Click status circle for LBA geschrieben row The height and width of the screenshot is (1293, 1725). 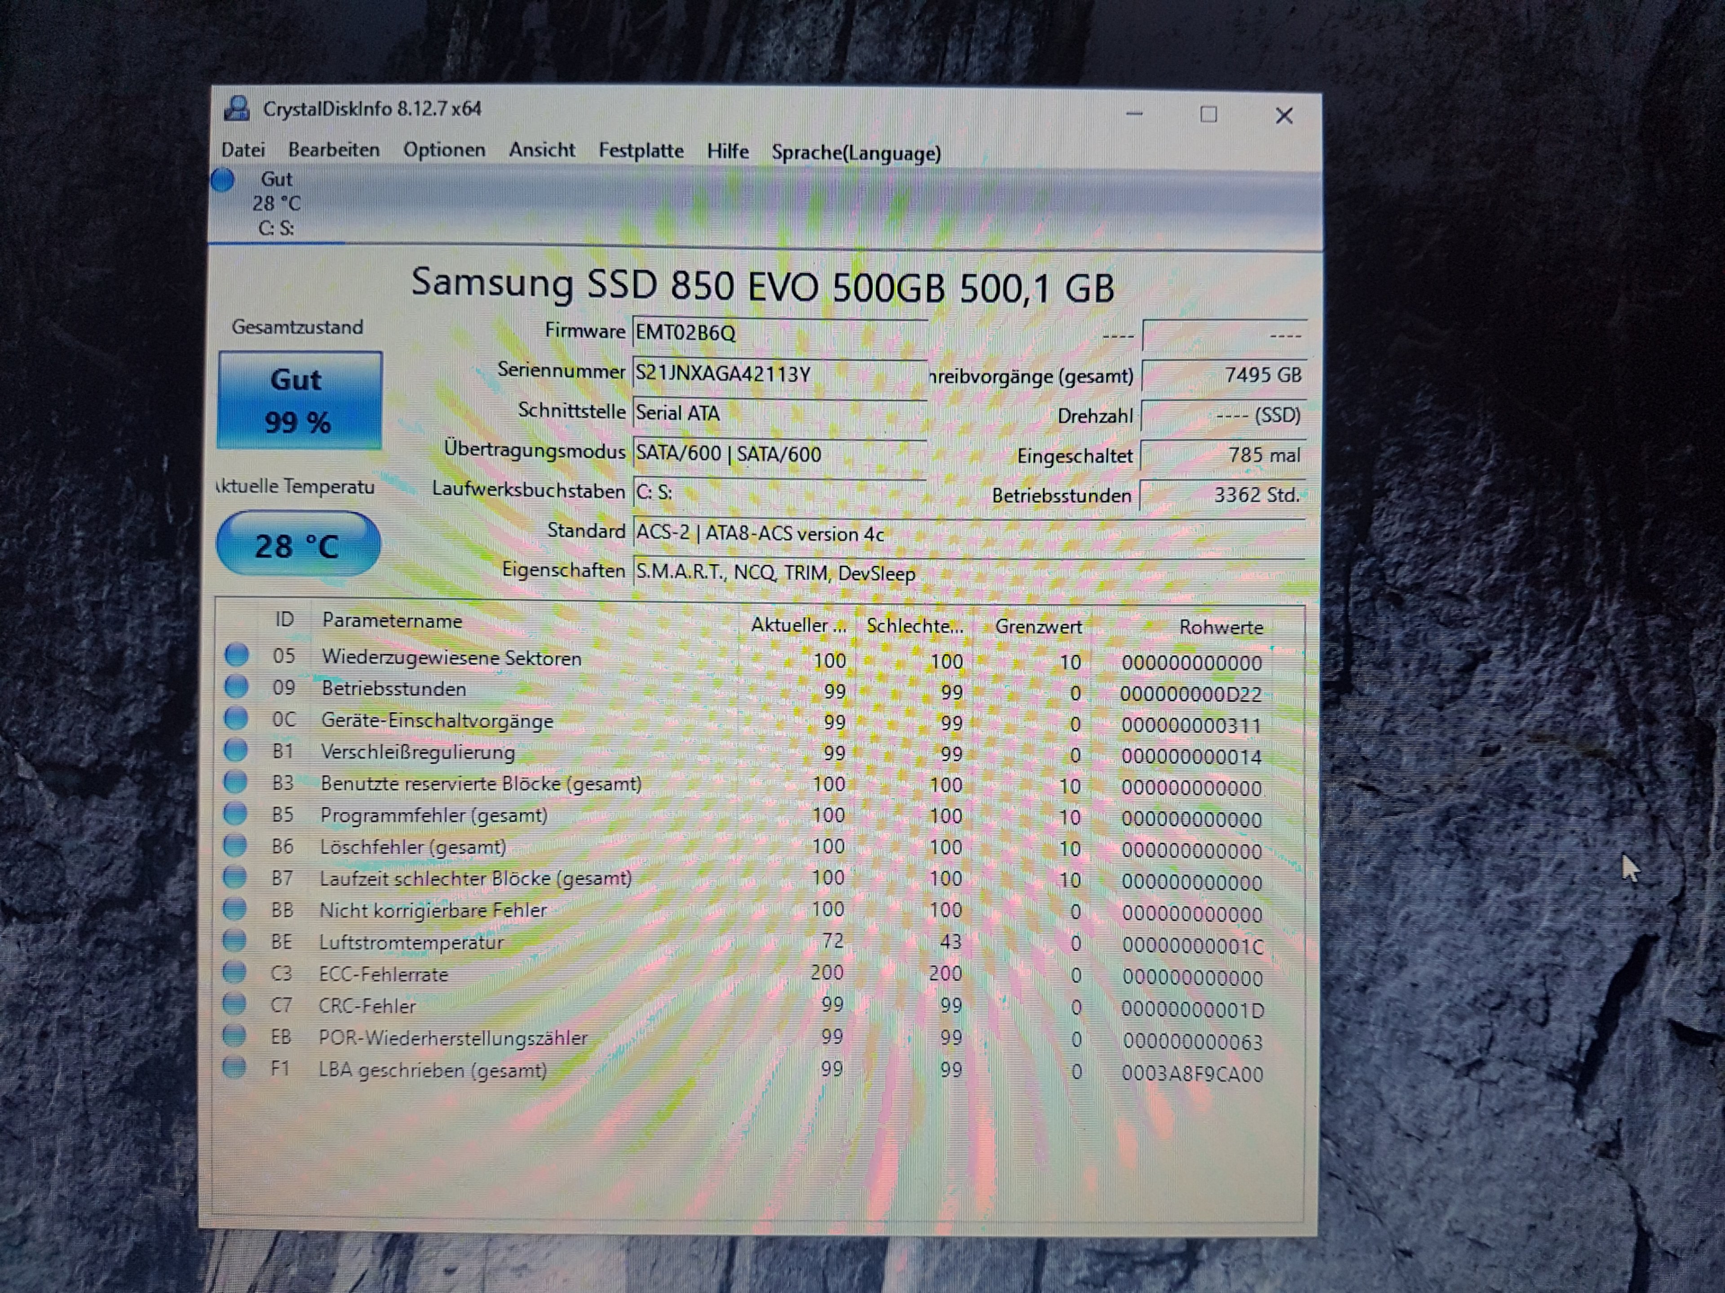234,1067
